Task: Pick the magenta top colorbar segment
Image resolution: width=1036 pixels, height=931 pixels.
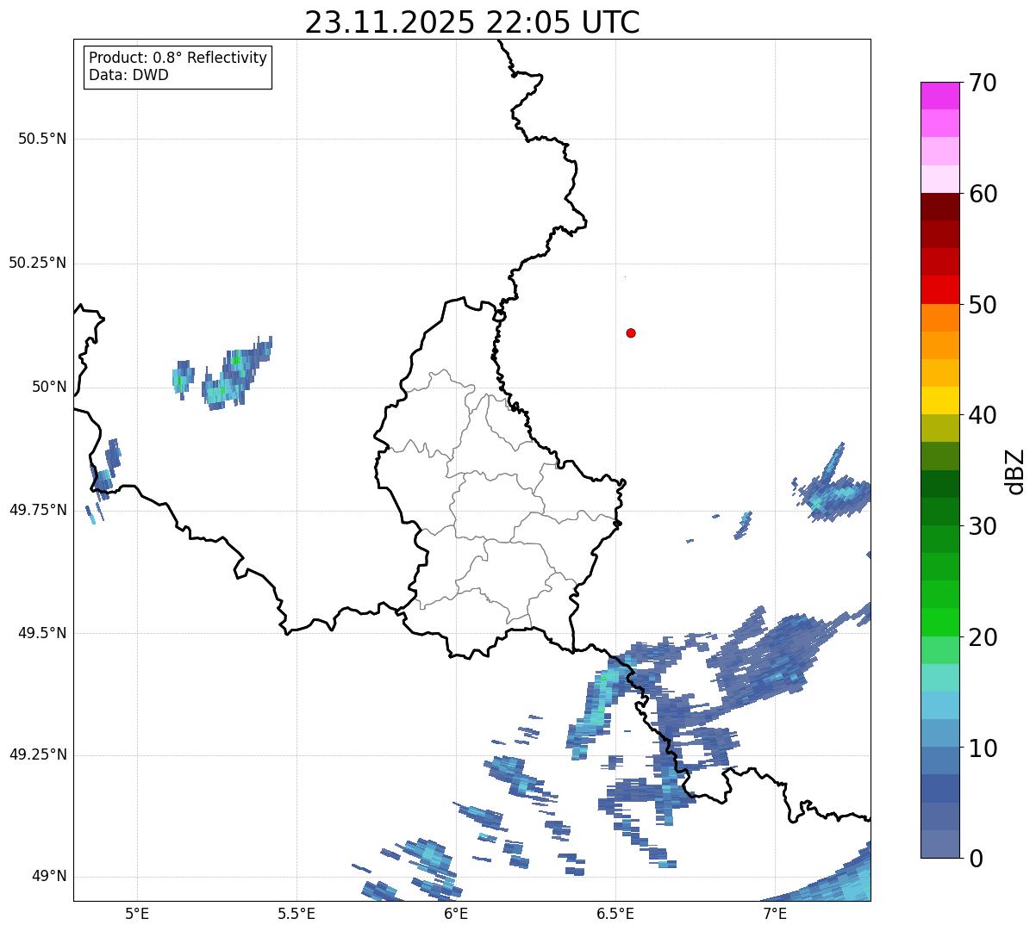Action: click(x=939, y=96)
